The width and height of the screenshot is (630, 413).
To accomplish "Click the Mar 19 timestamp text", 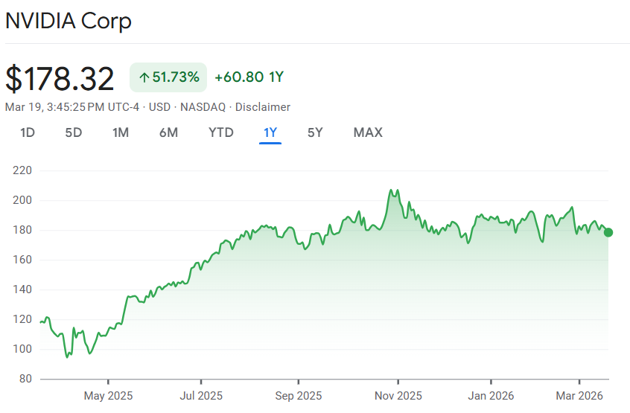I will tap(72, 107).
